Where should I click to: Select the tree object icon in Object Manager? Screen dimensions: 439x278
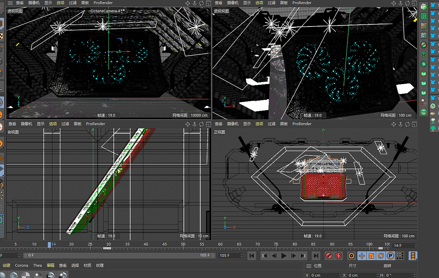tap(433, 128)
